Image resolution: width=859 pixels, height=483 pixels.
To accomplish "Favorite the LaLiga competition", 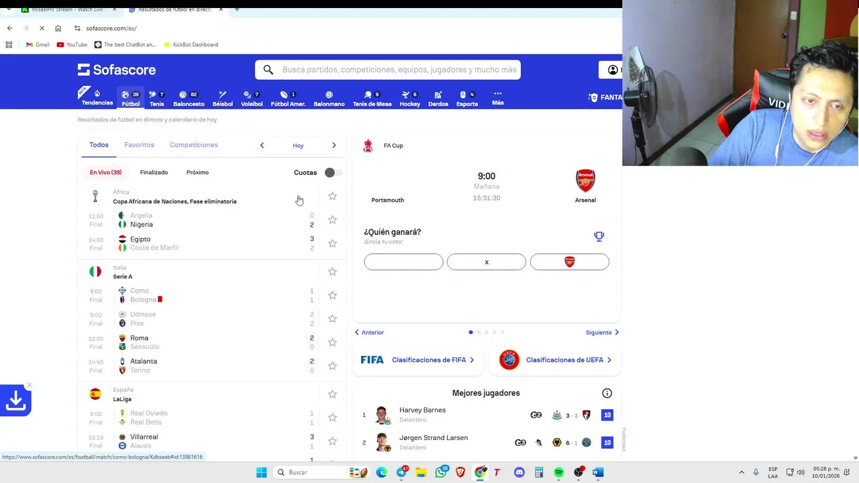I will (332, 394).
